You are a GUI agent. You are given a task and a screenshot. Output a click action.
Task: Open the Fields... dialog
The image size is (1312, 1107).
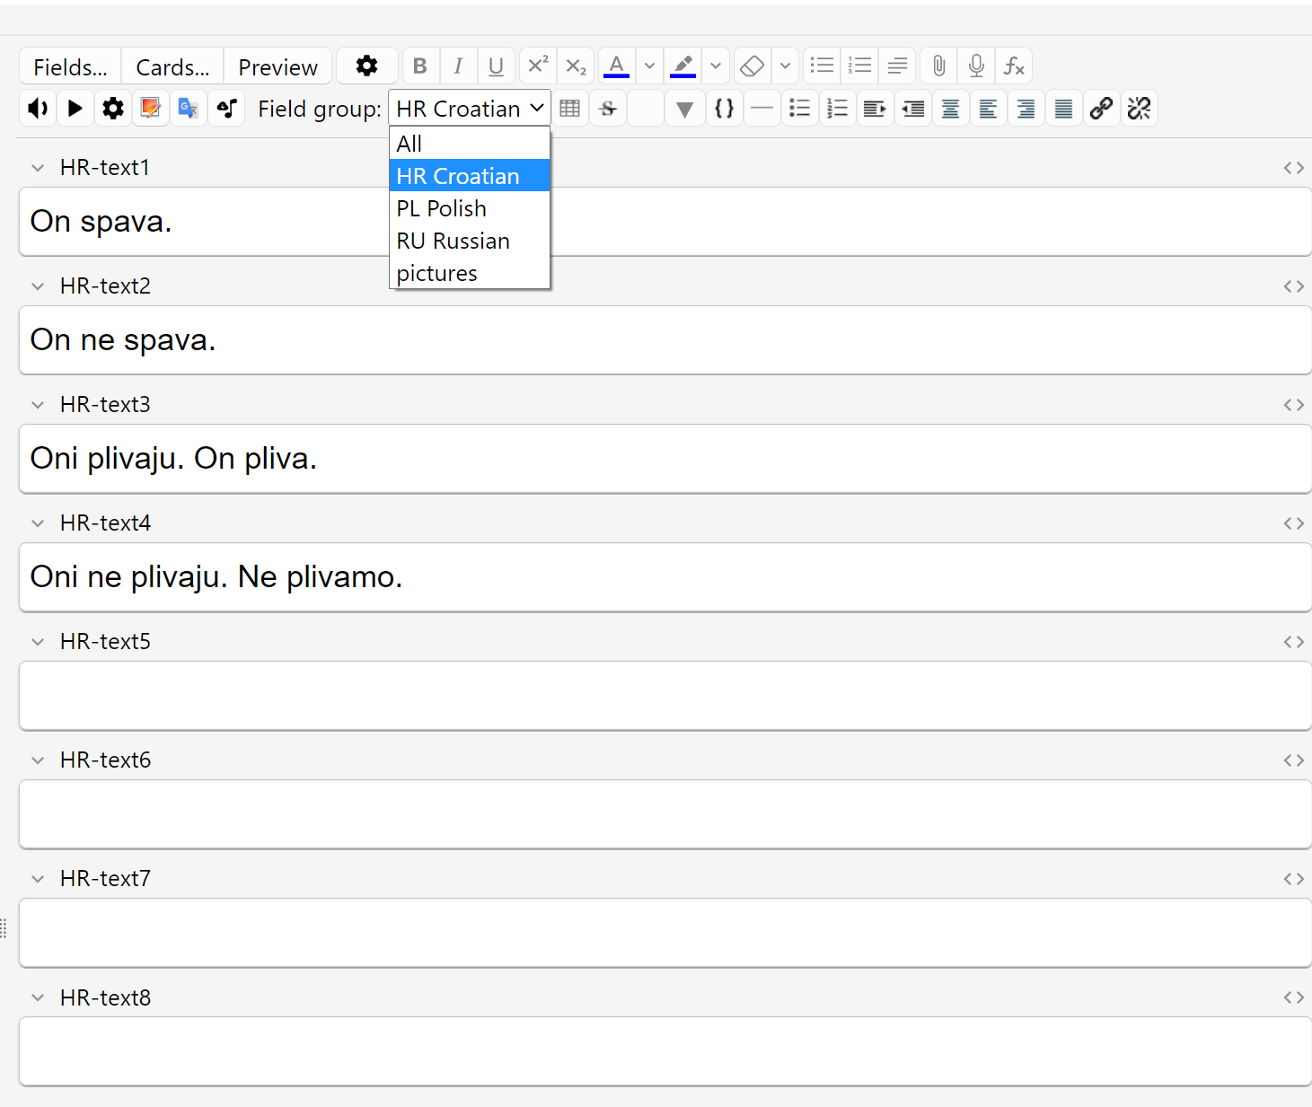tap(69, 66)
